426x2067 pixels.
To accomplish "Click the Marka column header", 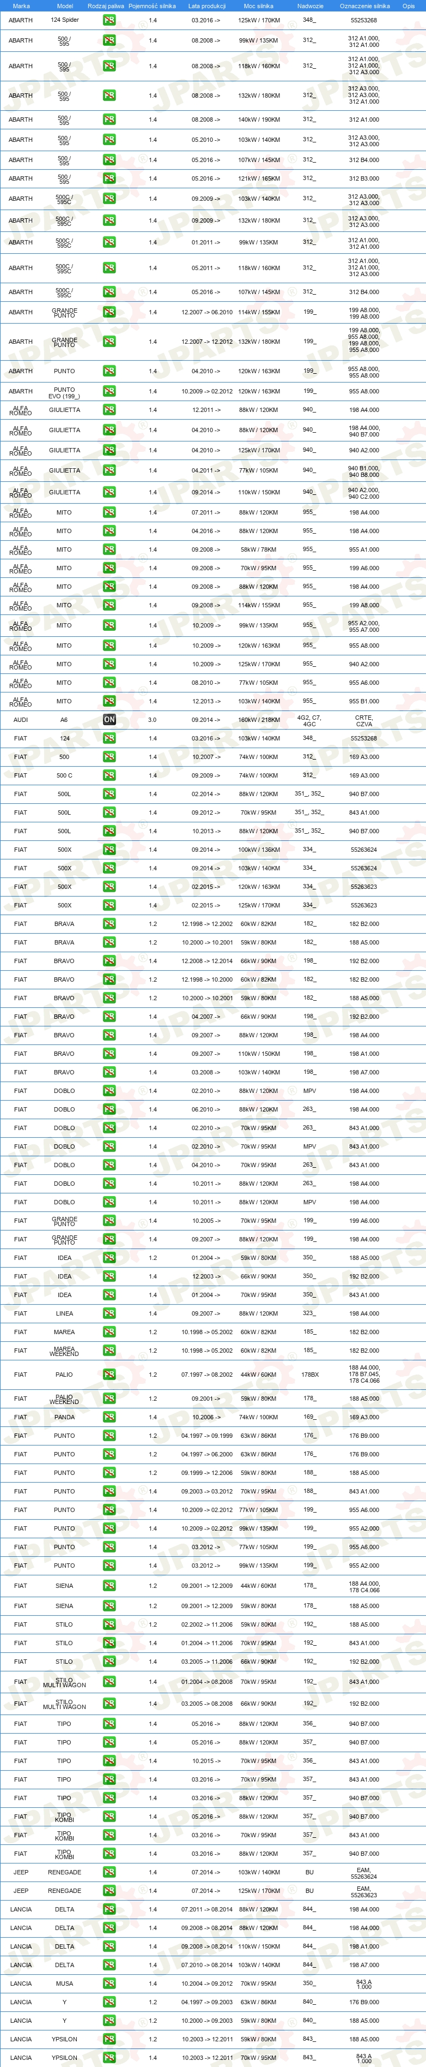I will 21,5.
